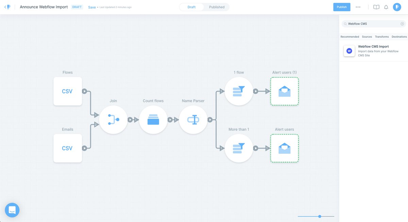Click the Last Updated 2 minutes ago text
Screen dimensions: 408x222
pos(116,7)
